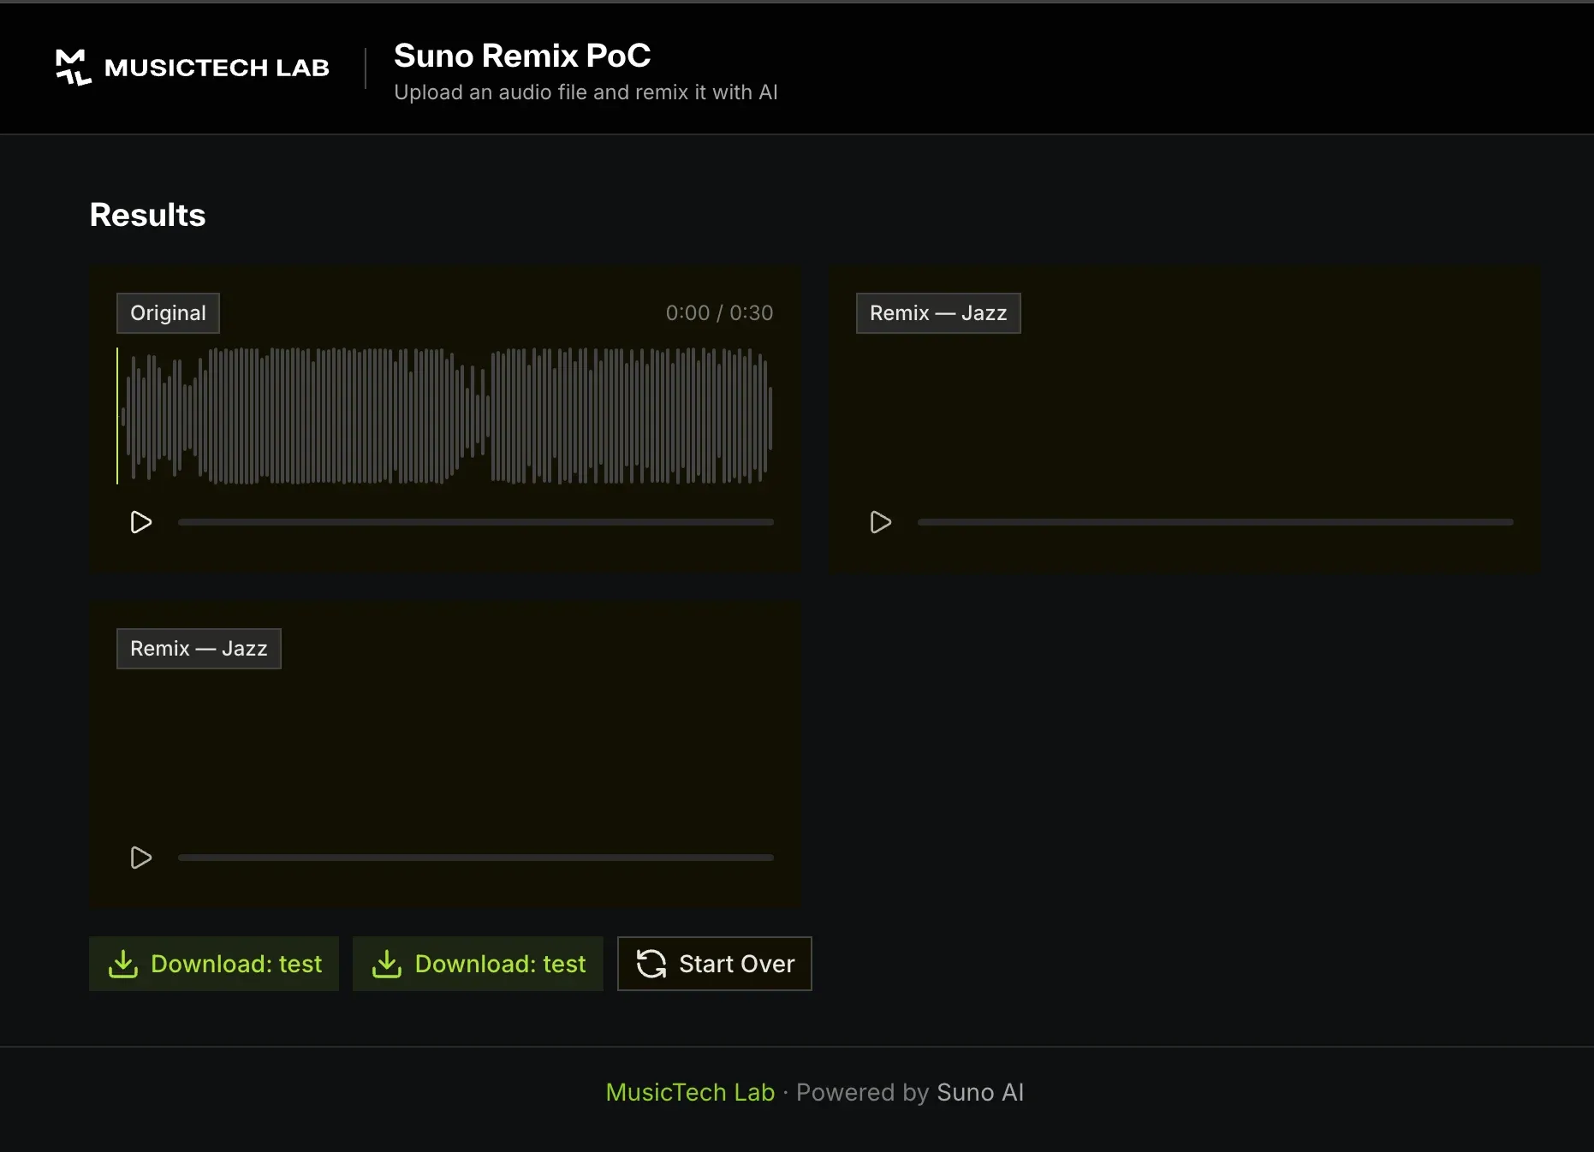Select the Remix — Jazz badge on the bottom panel
The image size is (1594, 1152).
pos(198,648)
